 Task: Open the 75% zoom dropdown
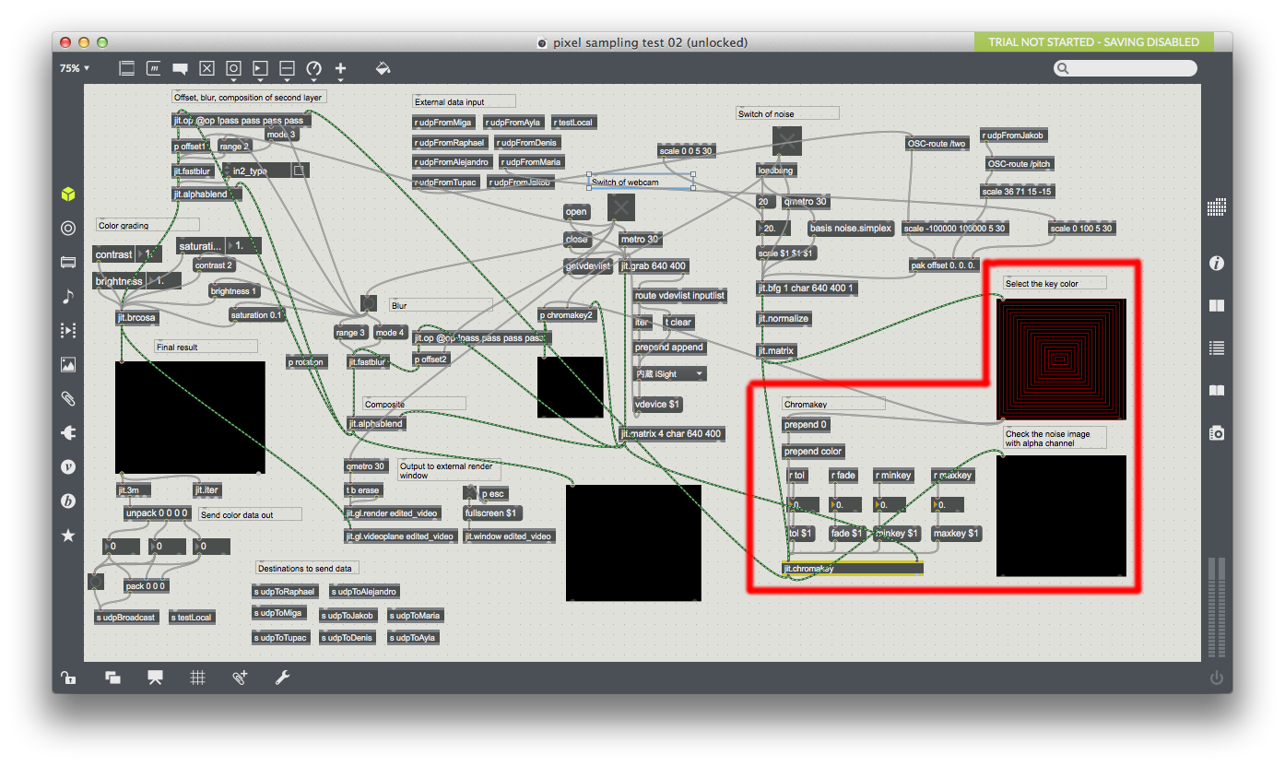[x=76, y=68]
